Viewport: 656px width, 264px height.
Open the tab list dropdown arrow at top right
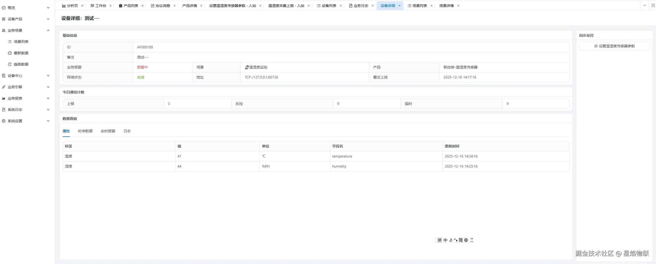(x=645, y=5)
